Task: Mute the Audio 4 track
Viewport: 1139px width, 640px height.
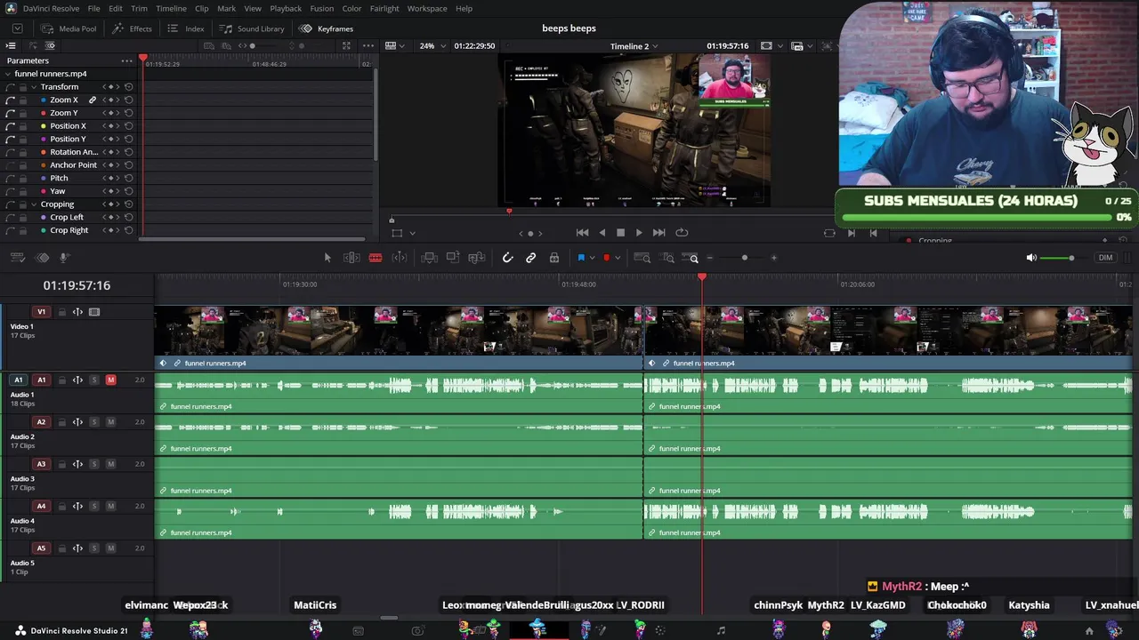Action: pyautogui.click(x=110, y=507)
